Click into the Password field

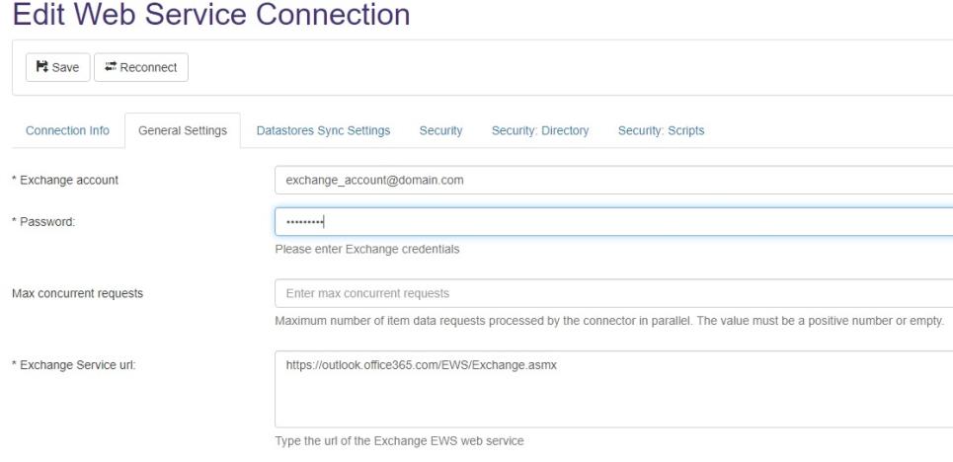(612, 222)
